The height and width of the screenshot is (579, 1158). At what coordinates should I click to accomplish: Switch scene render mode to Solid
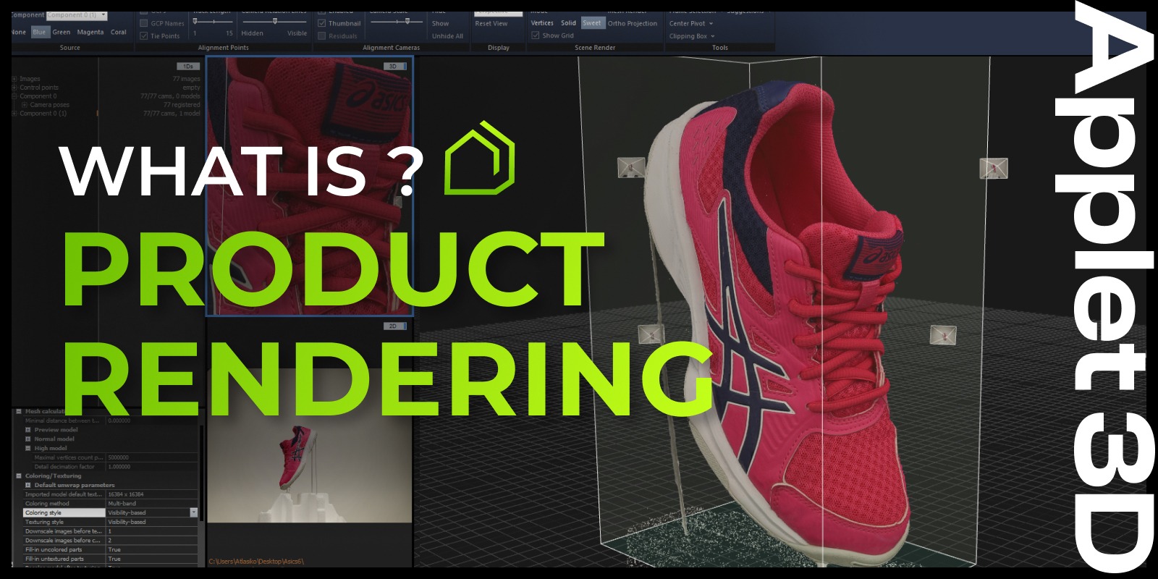(x=569, y=23)
